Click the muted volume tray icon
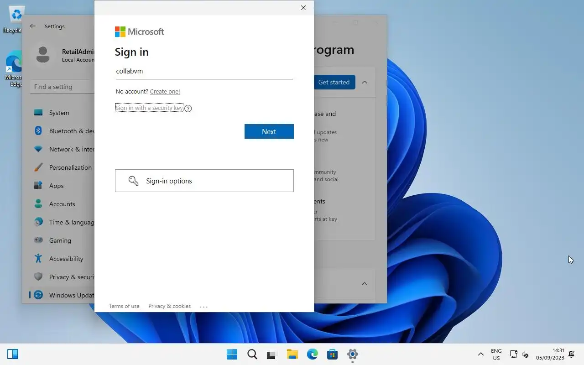The height and width of the screenshot is (365, 584). pos(525,354)
